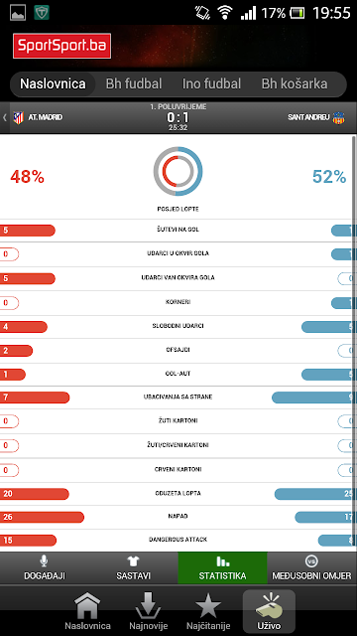Select the Naslovnica top category

53,83
